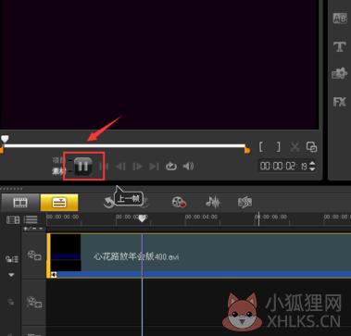
Task: Open the Auto Music tool
Action: (x=245, y=203)
